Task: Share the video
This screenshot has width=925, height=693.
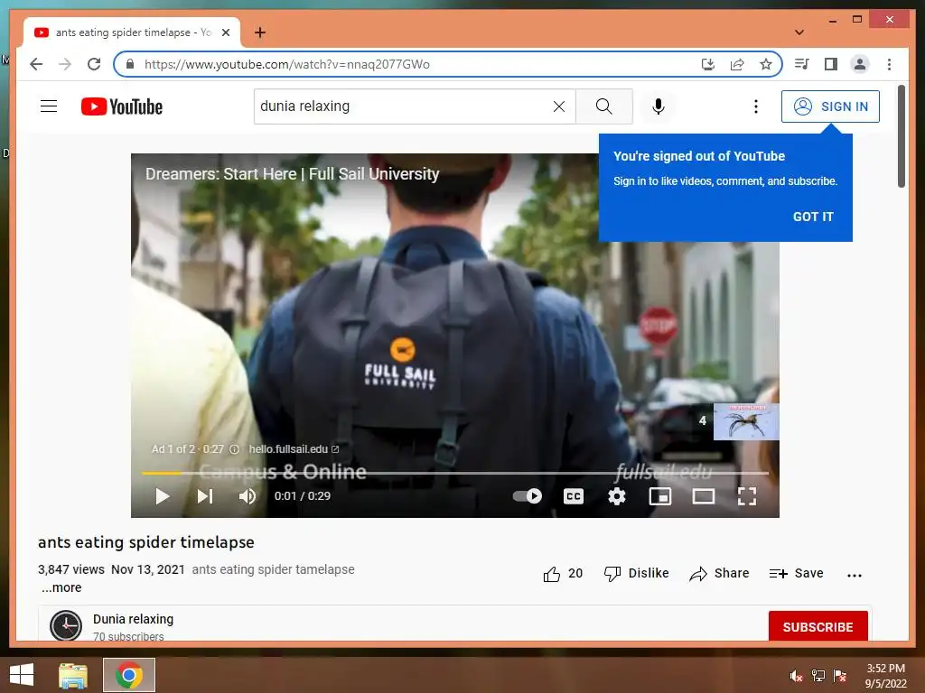Action: coord(719,573)
